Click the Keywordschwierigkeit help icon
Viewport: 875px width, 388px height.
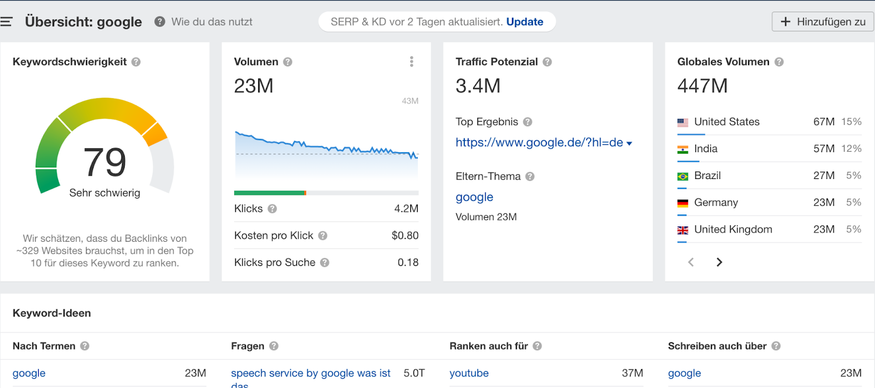pyautogui.click(x=136, y=62)
